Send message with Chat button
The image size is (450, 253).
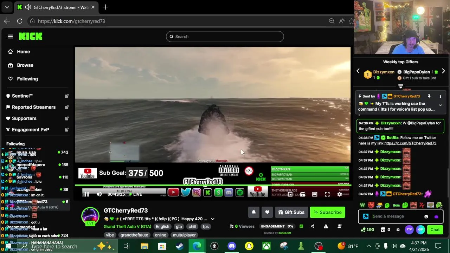tap(435, 230)
